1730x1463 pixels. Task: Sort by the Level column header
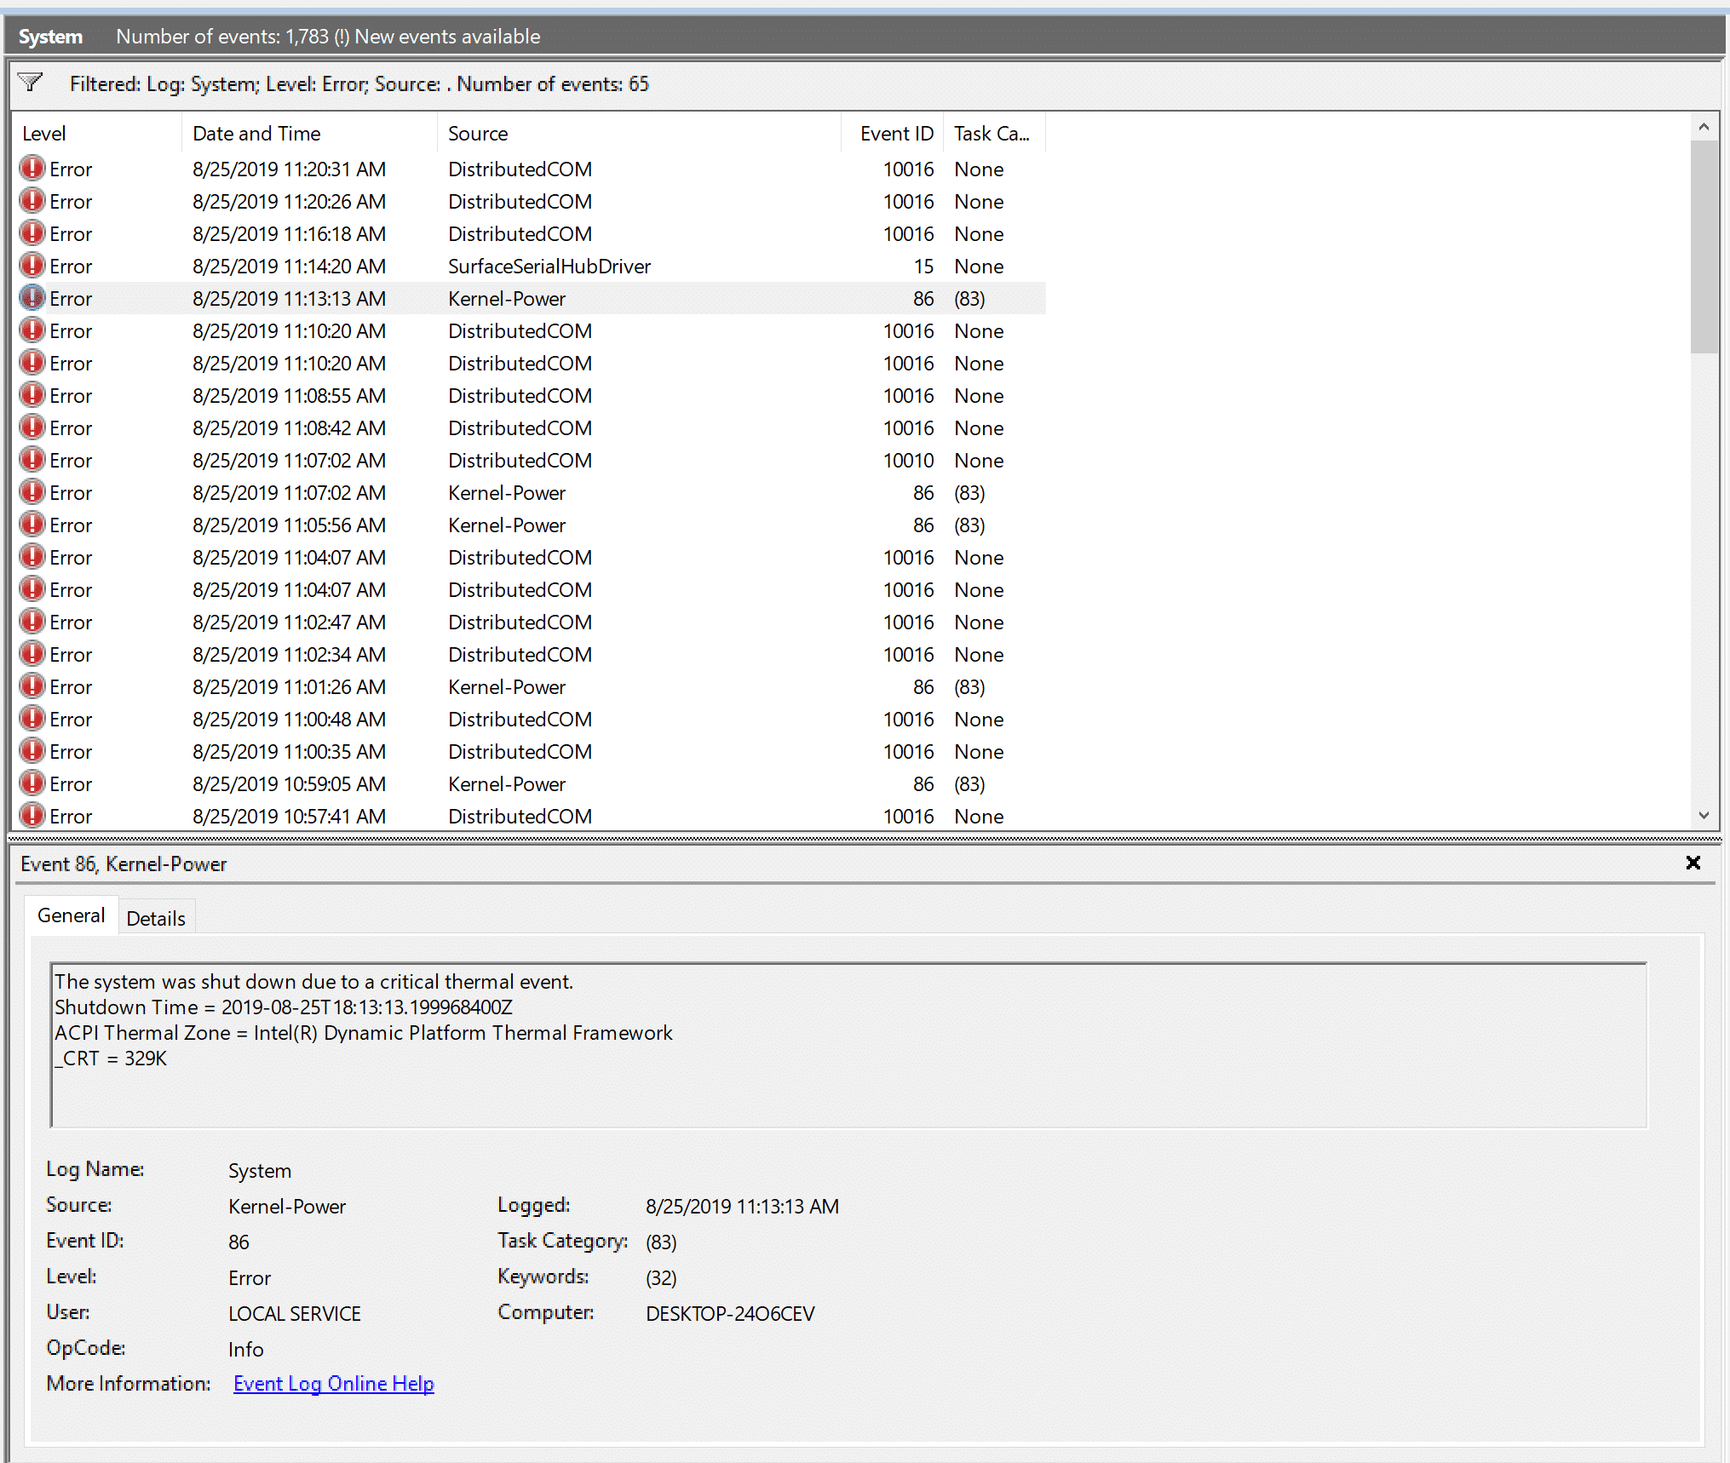coord(96,134)
